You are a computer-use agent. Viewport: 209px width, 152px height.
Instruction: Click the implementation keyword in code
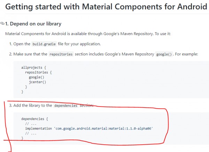tap(39, 128)
